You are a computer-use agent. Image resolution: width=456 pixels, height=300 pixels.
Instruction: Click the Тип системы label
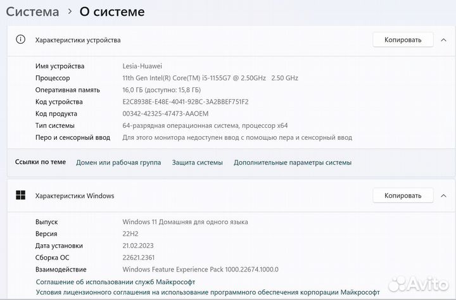tap(55, 125)
